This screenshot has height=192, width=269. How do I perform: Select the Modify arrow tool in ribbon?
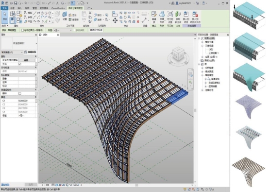pos(5,17)
